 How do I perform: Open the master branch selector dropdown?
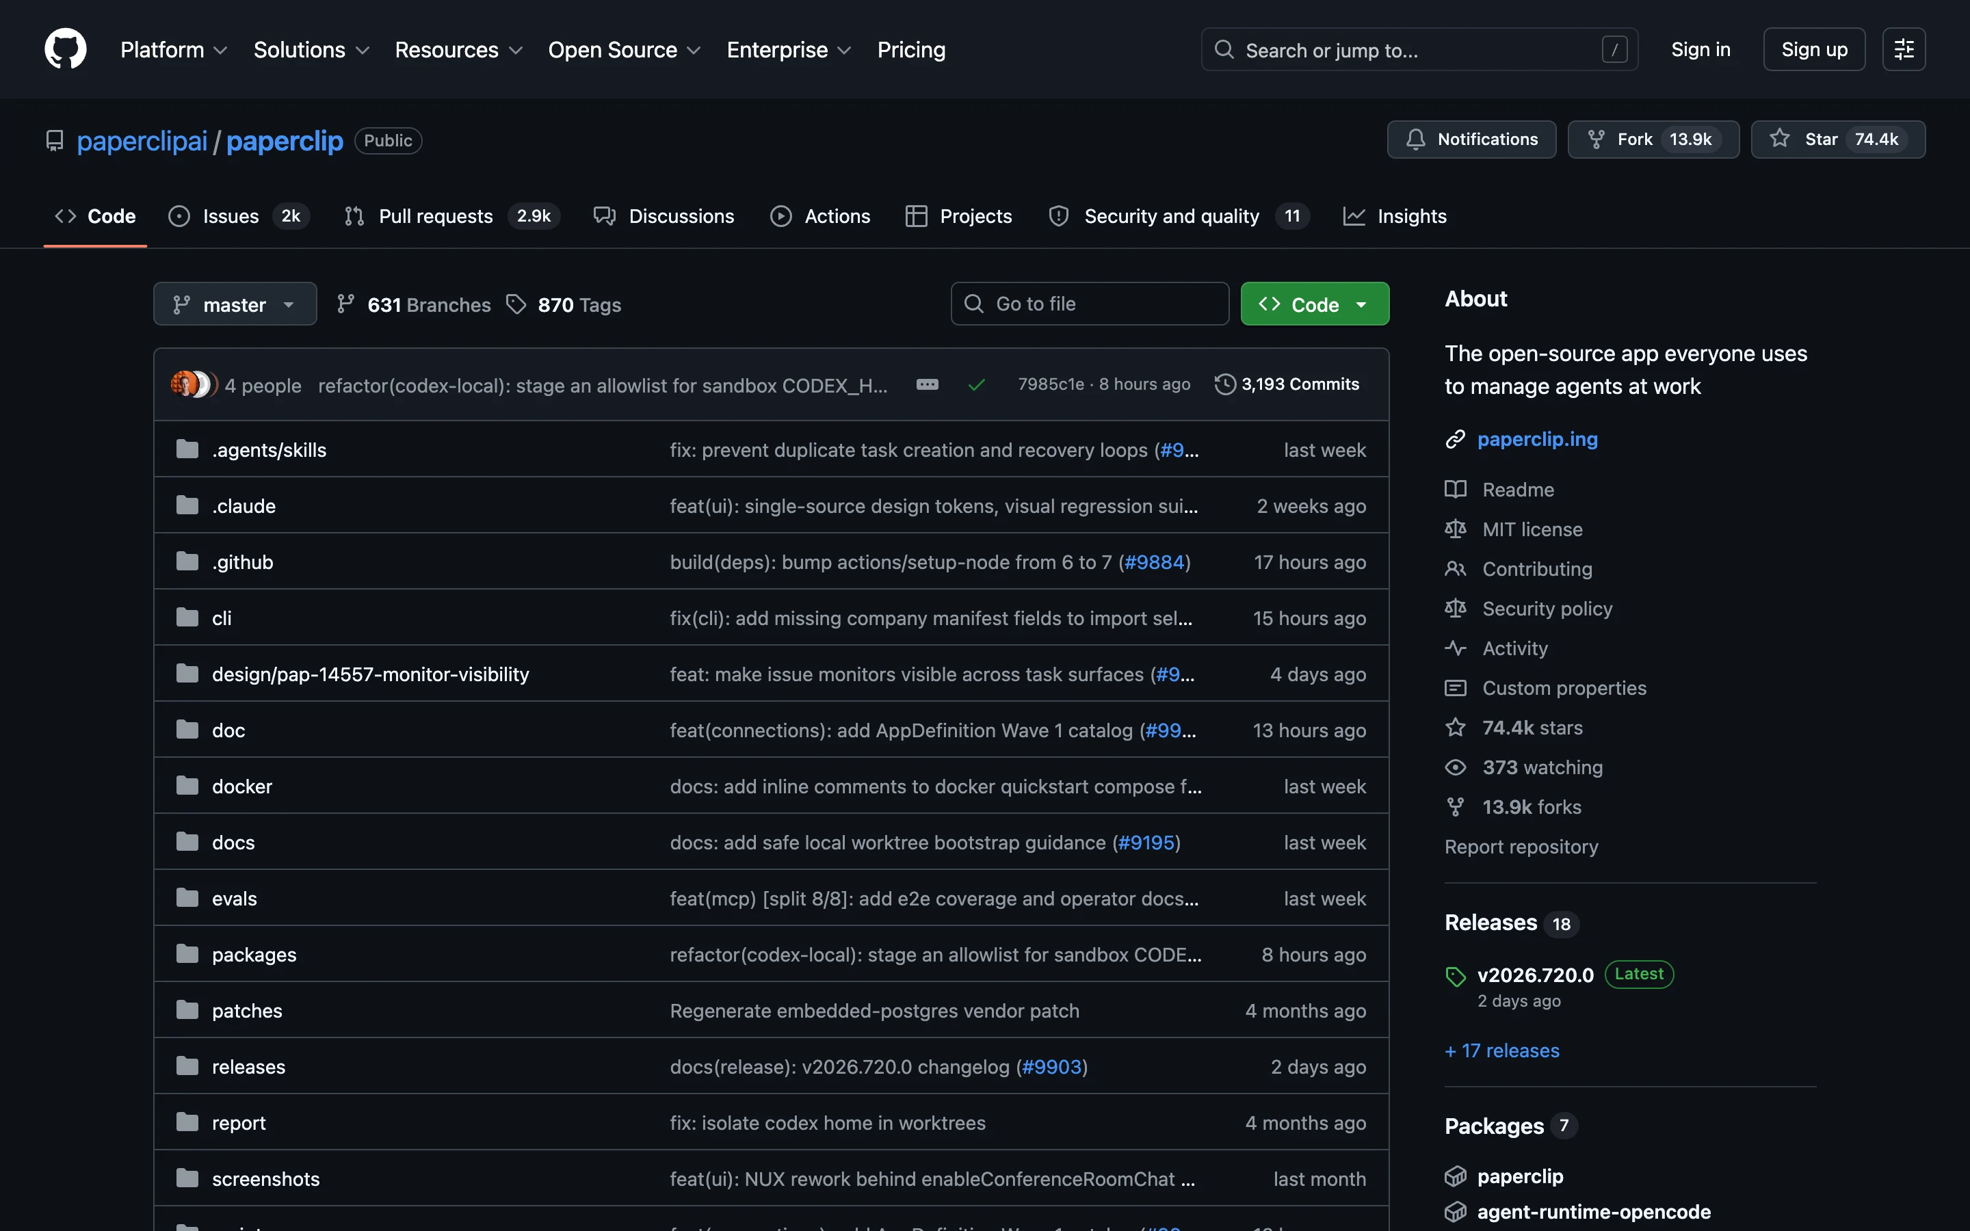[x=235, y=304]
